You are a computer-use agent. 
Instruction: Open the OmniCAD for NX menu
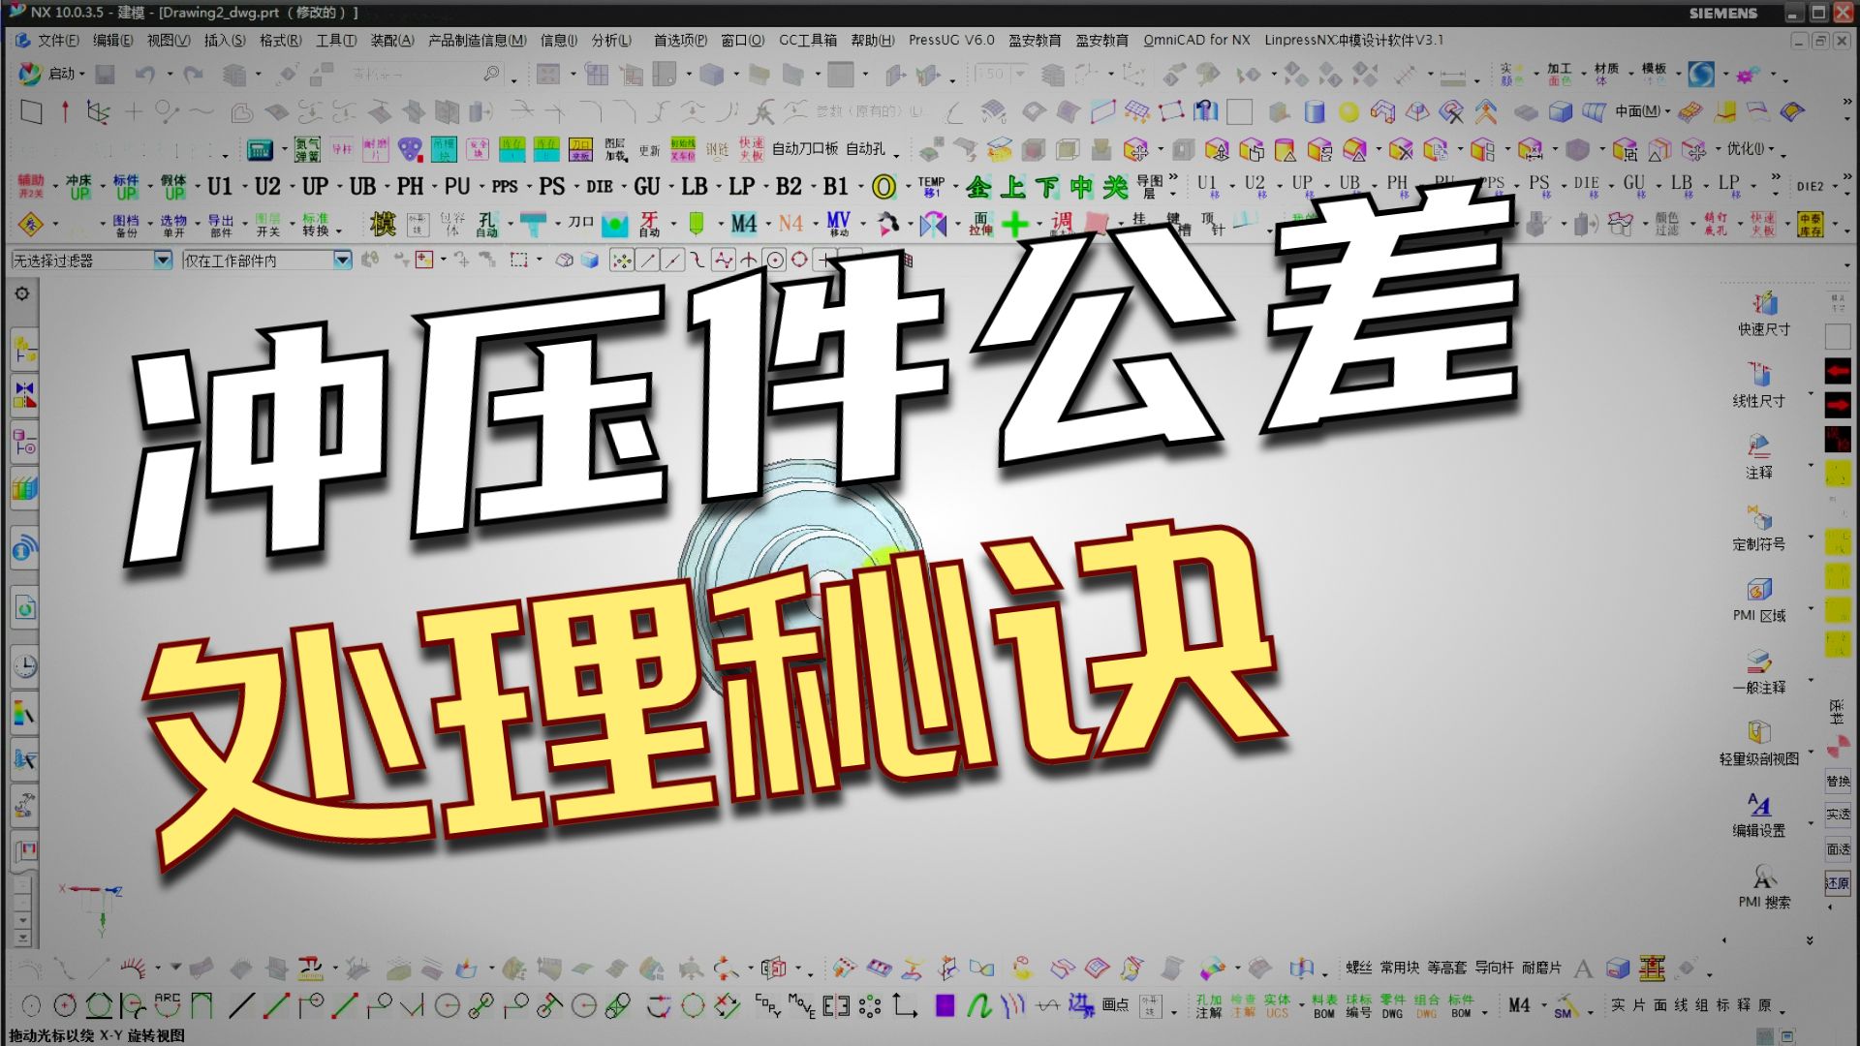(x=1196, y=40)
